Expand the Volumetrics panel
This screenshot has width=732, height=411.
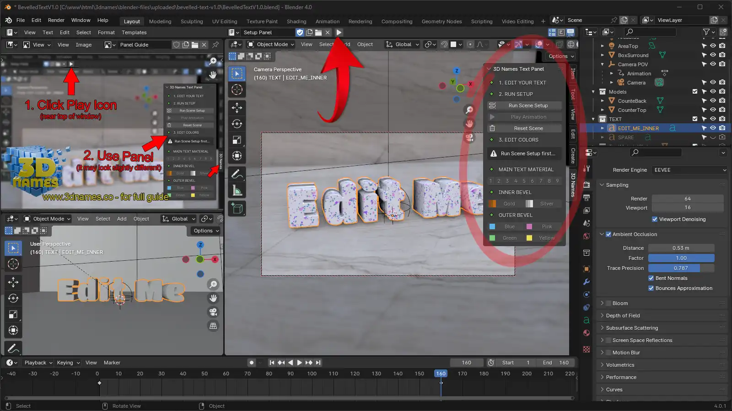click(x=602, y=365)
